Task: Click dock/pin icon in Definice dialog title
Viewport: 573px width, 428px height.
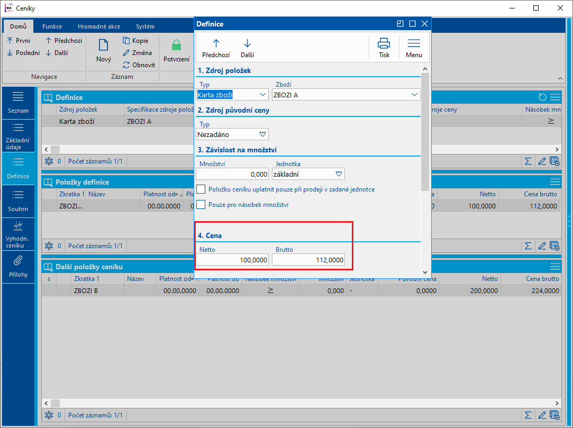Action: 400,24
